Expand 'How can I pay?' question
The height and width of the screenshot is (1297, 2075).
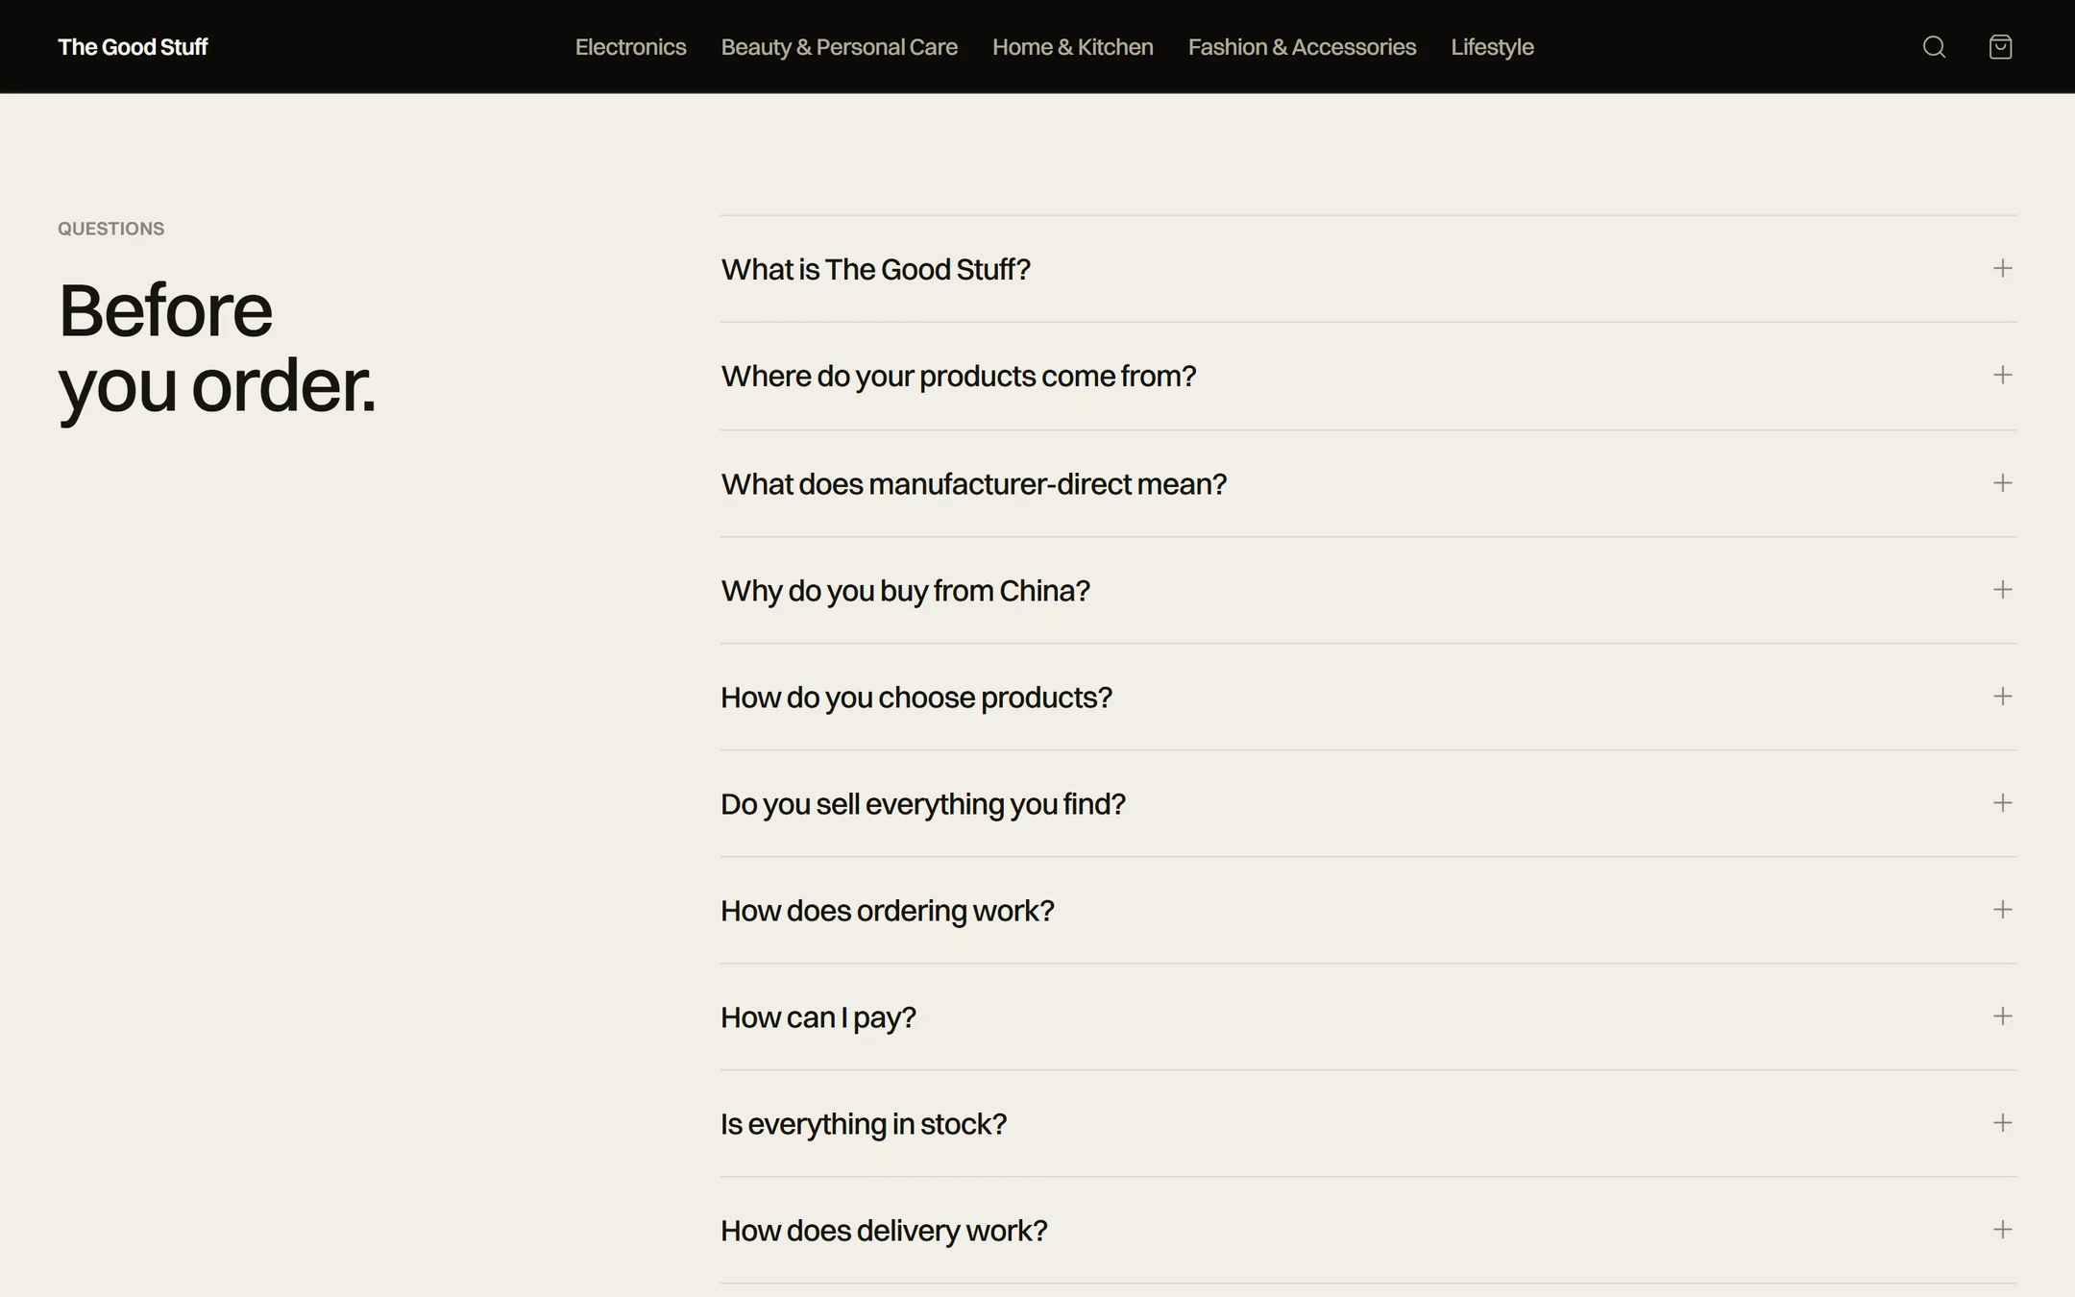(1368, 1016)
